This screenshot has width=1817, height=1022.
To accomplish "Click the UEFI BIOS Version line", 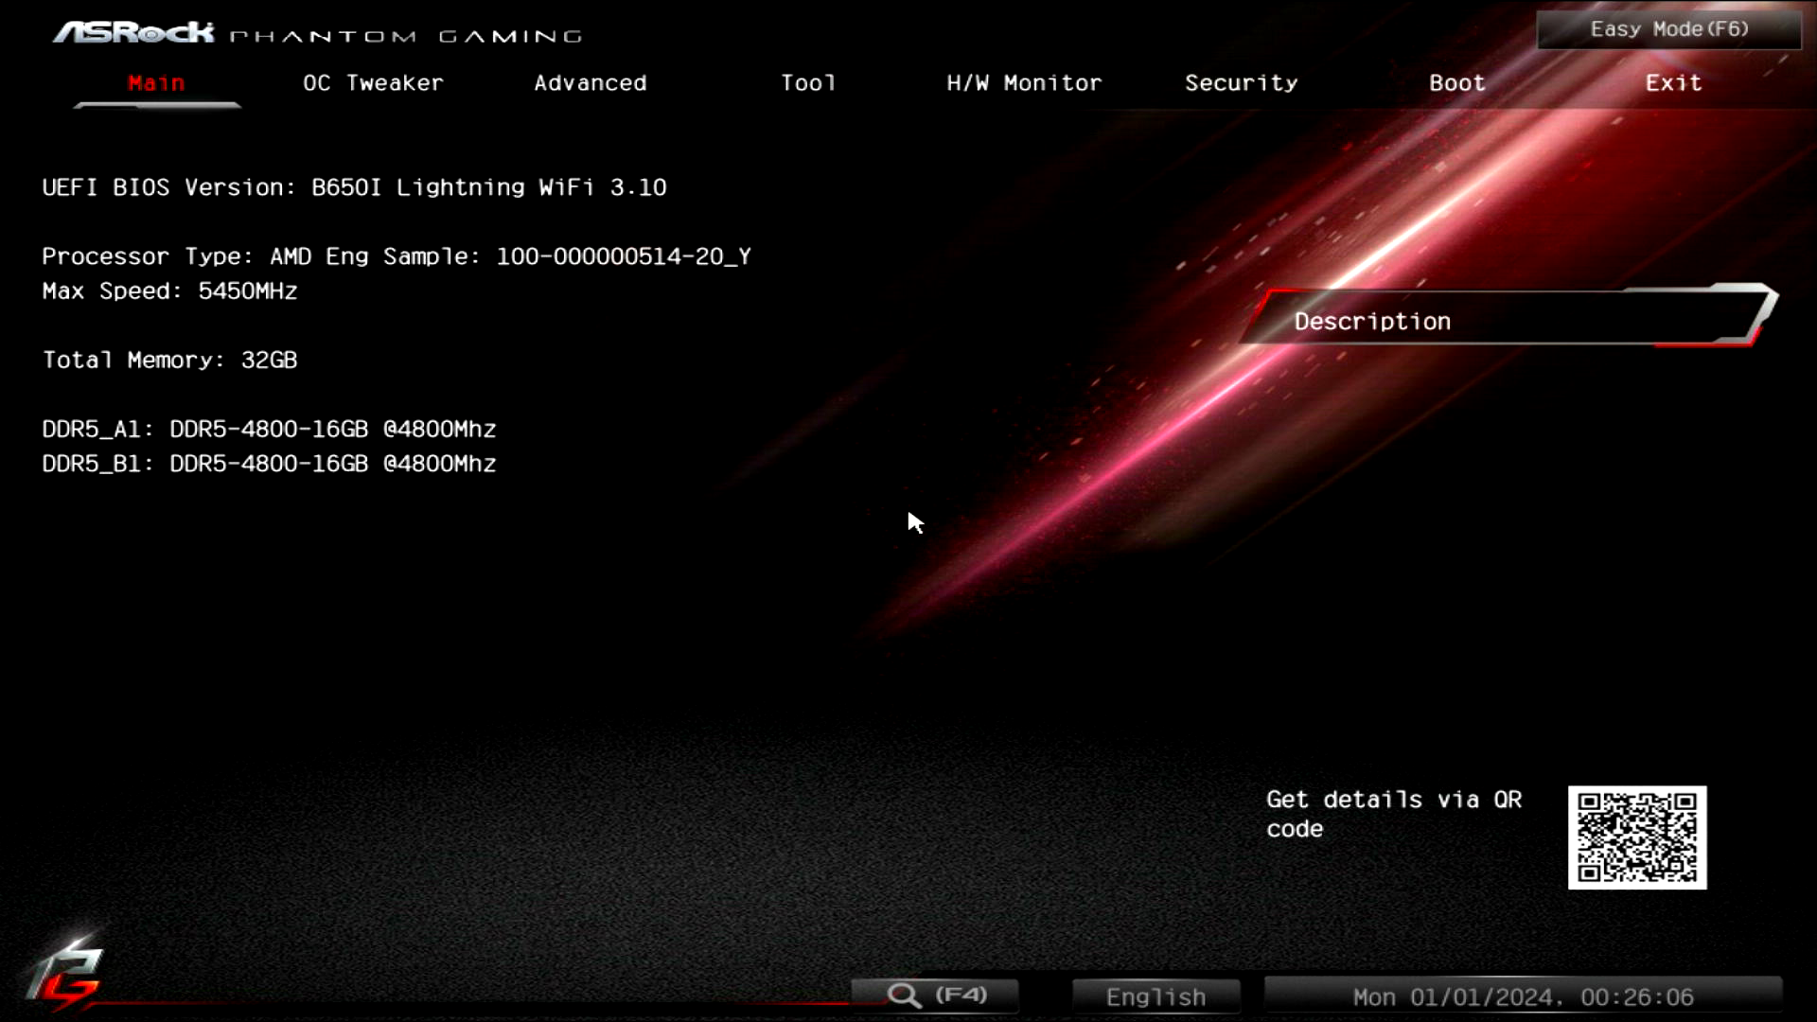I will click(354, 187).
